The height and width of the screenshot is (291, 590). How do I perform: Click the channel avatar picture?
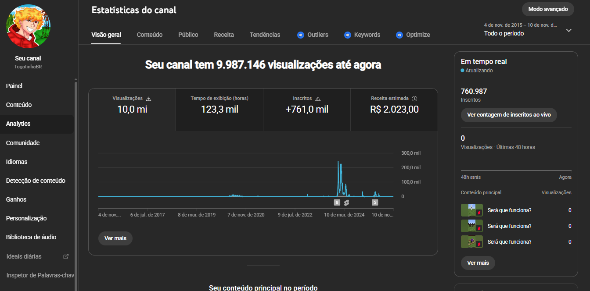tap(28, 26)
